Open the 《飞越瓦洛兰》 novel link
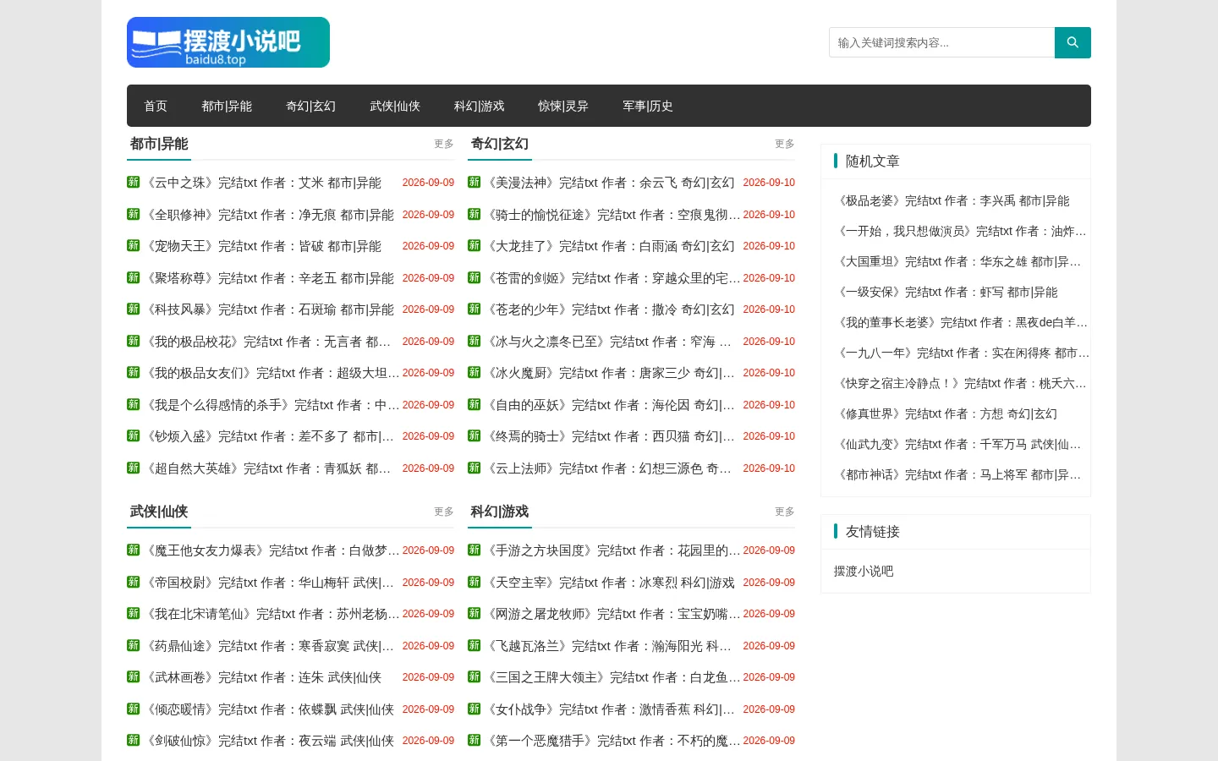Screen dimensions: 1218x761 coord(609,646)
